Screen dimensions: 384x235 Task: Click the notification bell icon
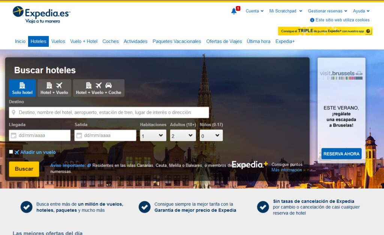pos(234,11)
